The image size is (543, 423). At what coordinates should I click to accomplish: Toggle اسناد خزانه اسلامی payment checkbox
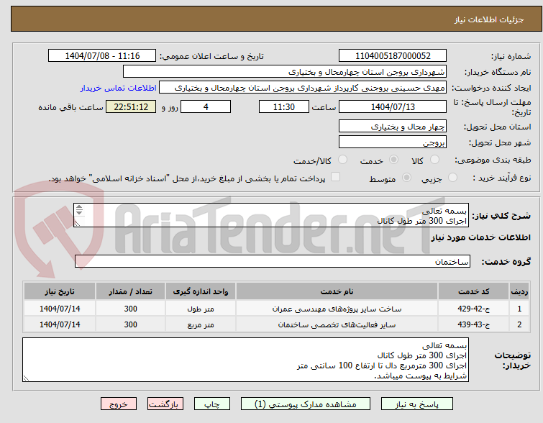click(335, 177)
